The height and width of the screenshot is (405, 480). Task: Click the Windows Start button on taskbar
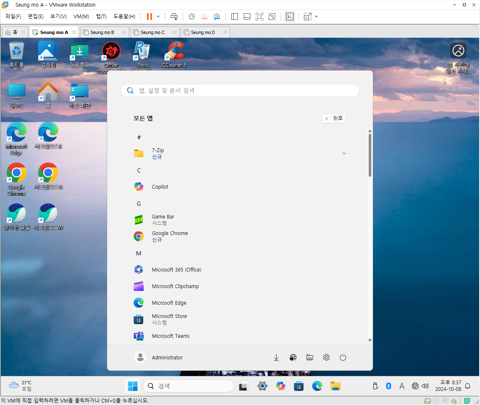click(x=132, y=386)
